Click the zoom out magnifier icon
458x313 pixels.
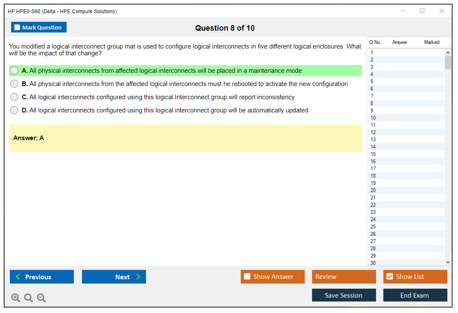41,298
